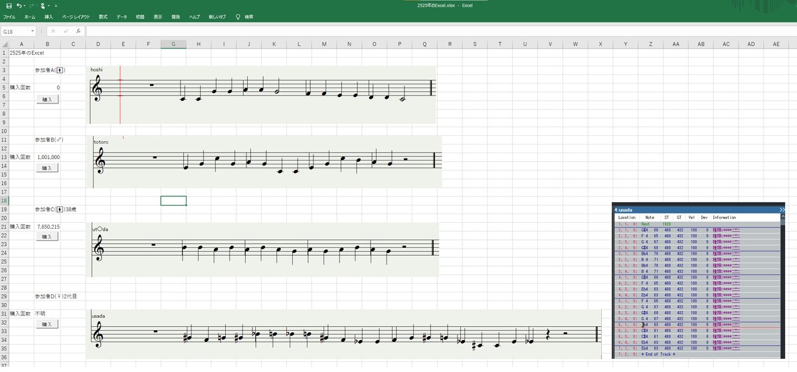797x372 pixels.
Task: Switch to the 挿入 ribbon tab
Action: tap(49, 16)
